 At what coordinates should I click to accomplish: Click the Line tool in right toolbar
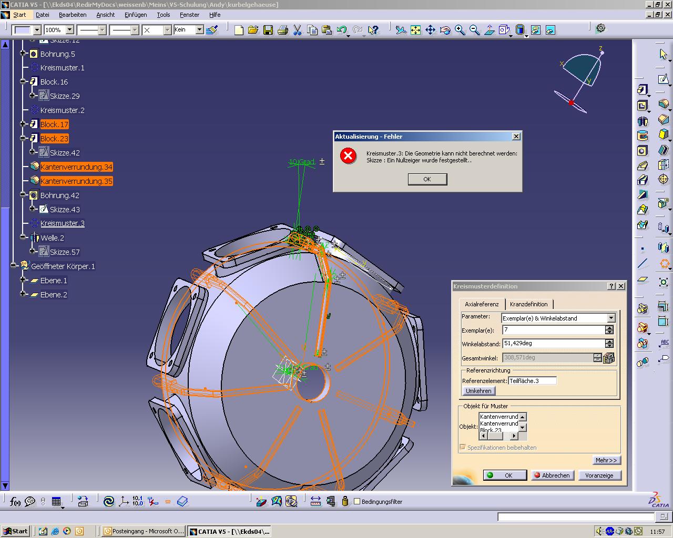642,264
